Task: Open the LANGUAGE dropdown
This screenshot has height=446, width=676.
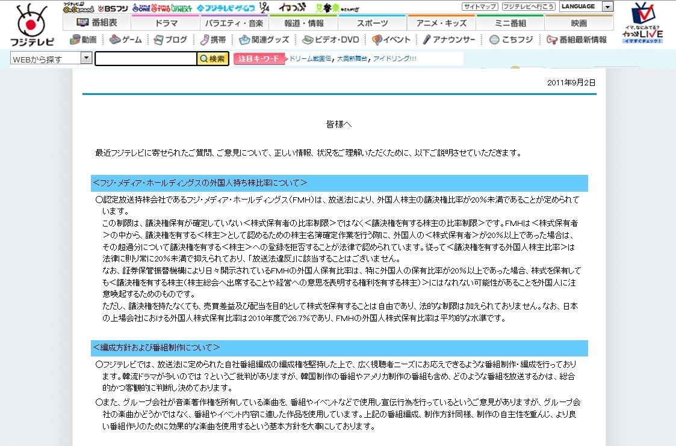Action: 586,7
